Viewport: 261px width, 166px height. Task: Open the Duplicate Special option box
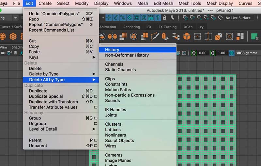[96, 96]
